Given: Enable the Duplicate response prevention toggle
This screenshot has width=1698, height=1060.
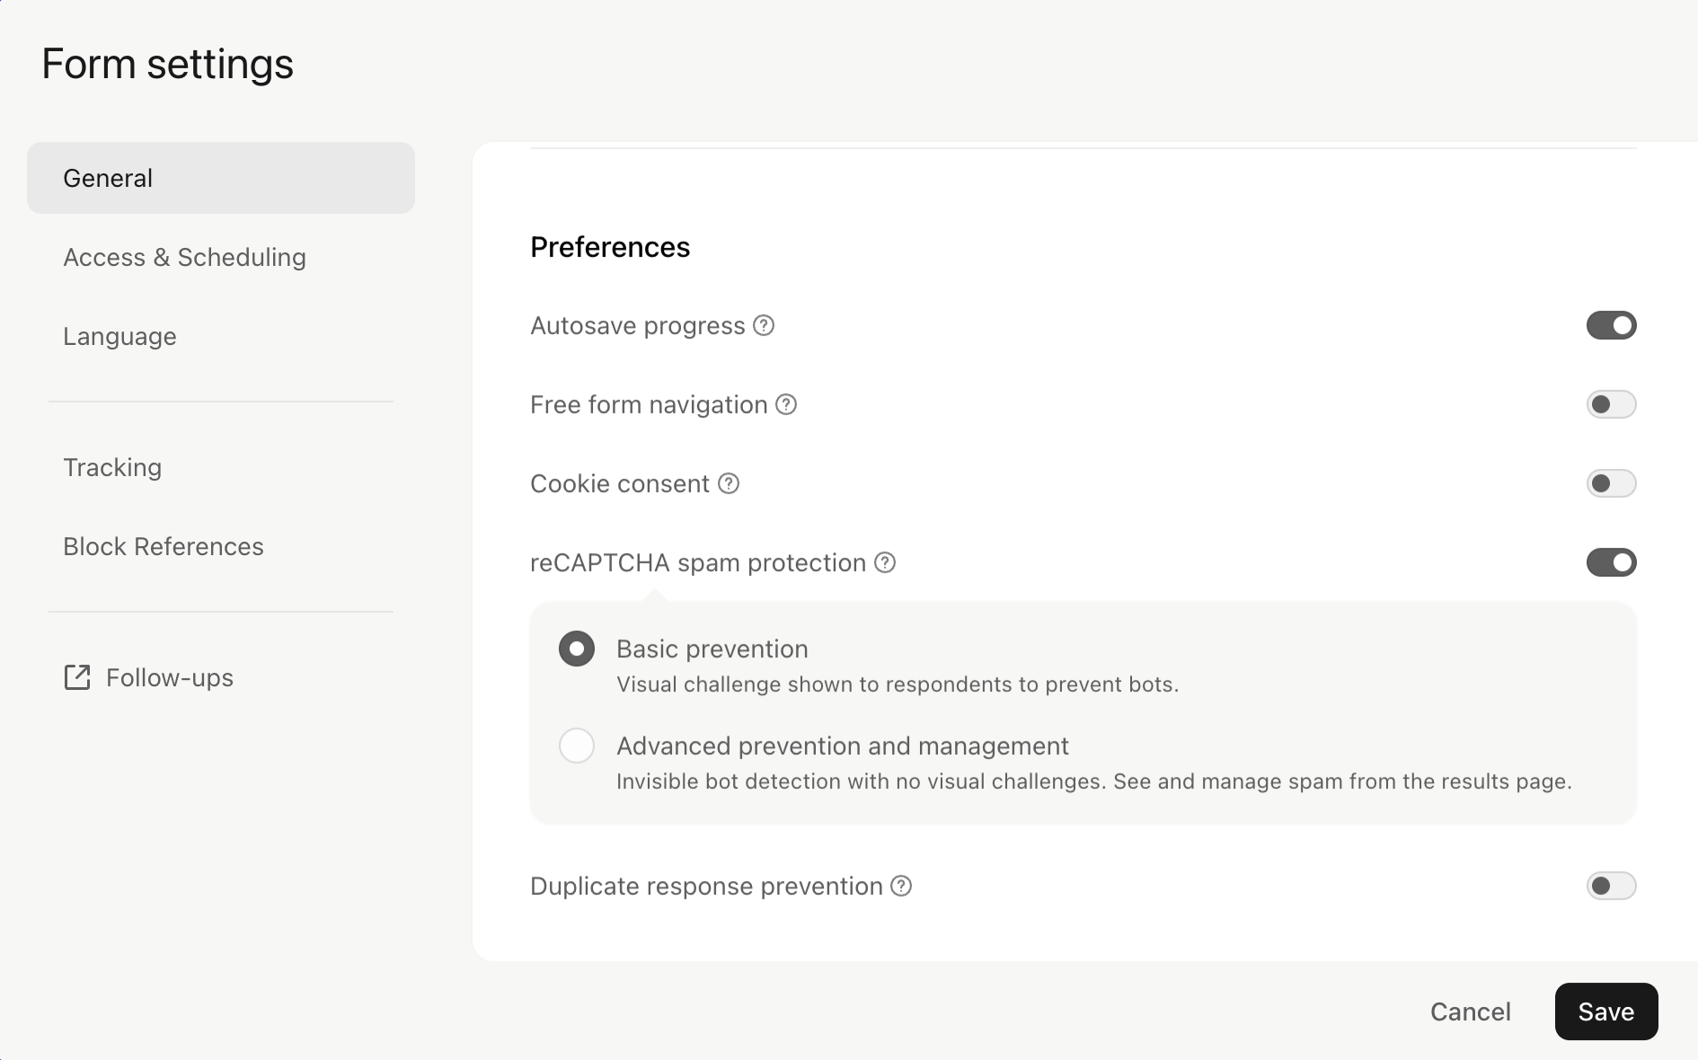Looking at the screenshot, I should pos(1611,886).
